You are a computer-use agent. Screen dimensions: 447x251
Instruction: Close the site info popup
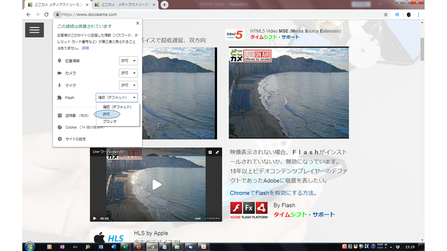138,23
